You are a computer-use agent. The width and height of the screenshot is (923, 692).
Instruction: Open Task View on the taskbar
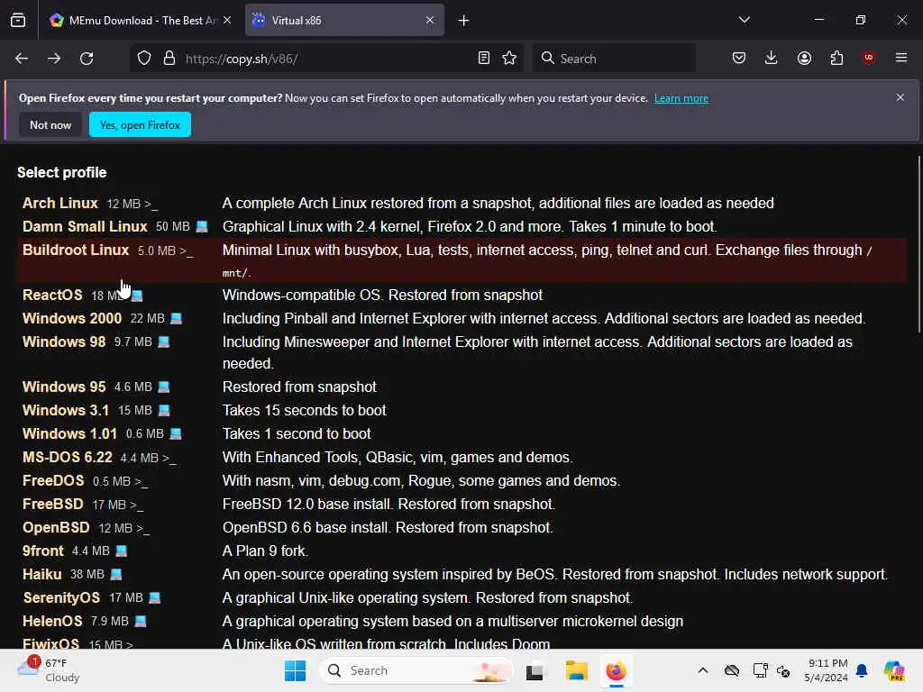point(535,671)
